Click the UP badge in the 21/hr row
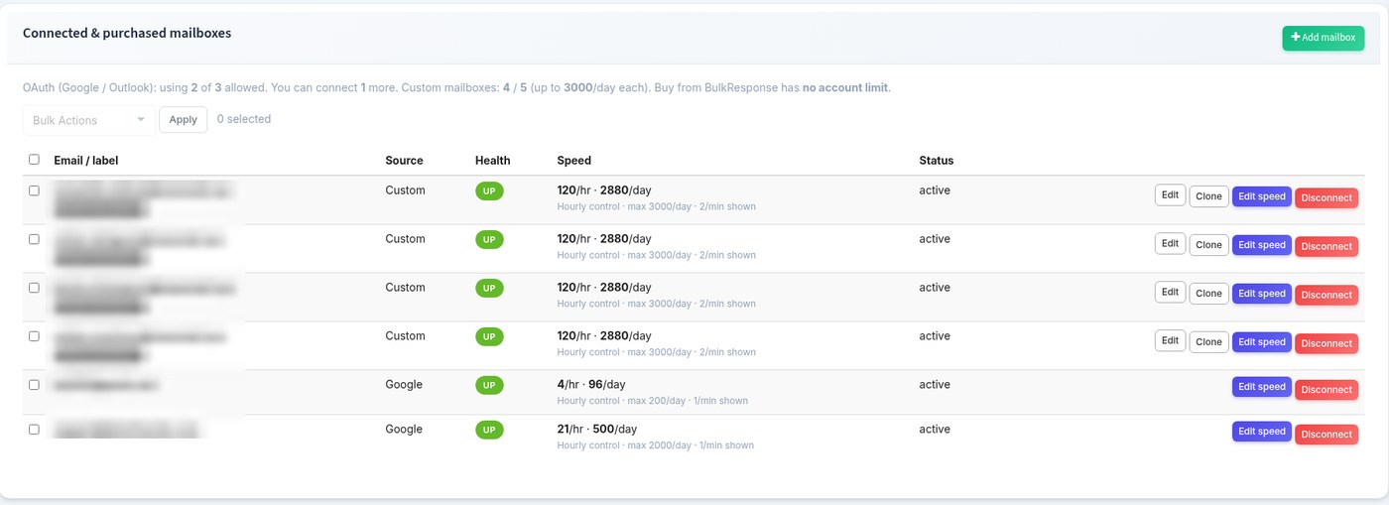The image size is (1389, 505). click(489, 430)
